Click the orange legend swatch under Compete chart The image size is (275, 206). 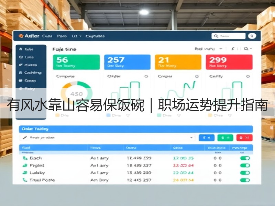[57, 115]
